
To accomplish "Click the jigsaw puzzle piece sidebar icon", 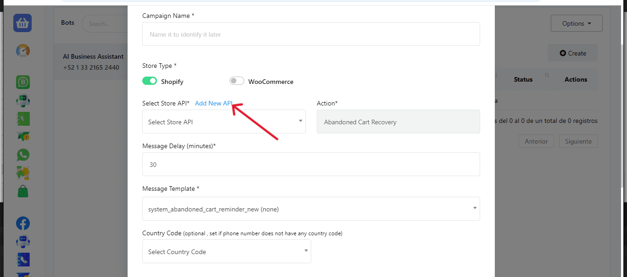I will click(x=22, y=173).
